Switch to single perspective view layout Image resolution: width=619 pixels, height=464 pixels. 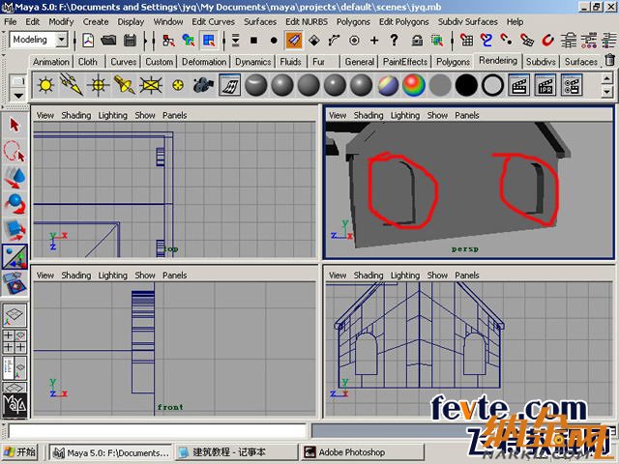15,315
